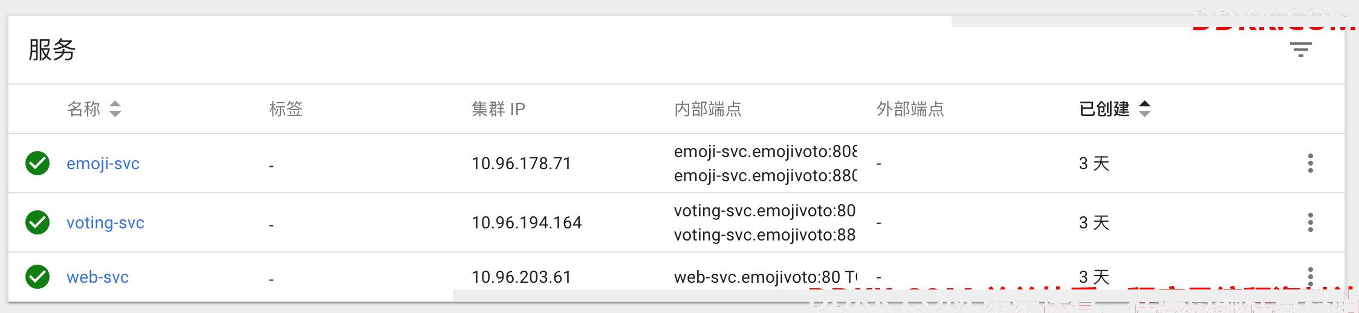Open the emoji-svc service link
Viewport: 1359px width, 313px height.
[103, 164]
